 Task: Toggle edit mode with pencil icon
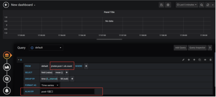click(183, 60)
